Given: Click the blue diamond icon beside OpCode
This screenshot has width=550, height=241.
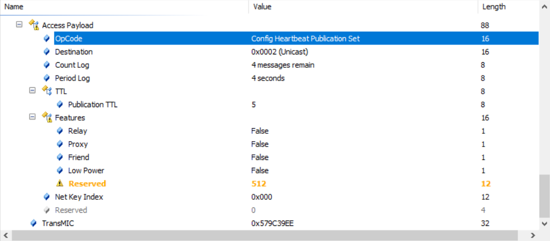Looking at the screenshot, I should 47,38.
